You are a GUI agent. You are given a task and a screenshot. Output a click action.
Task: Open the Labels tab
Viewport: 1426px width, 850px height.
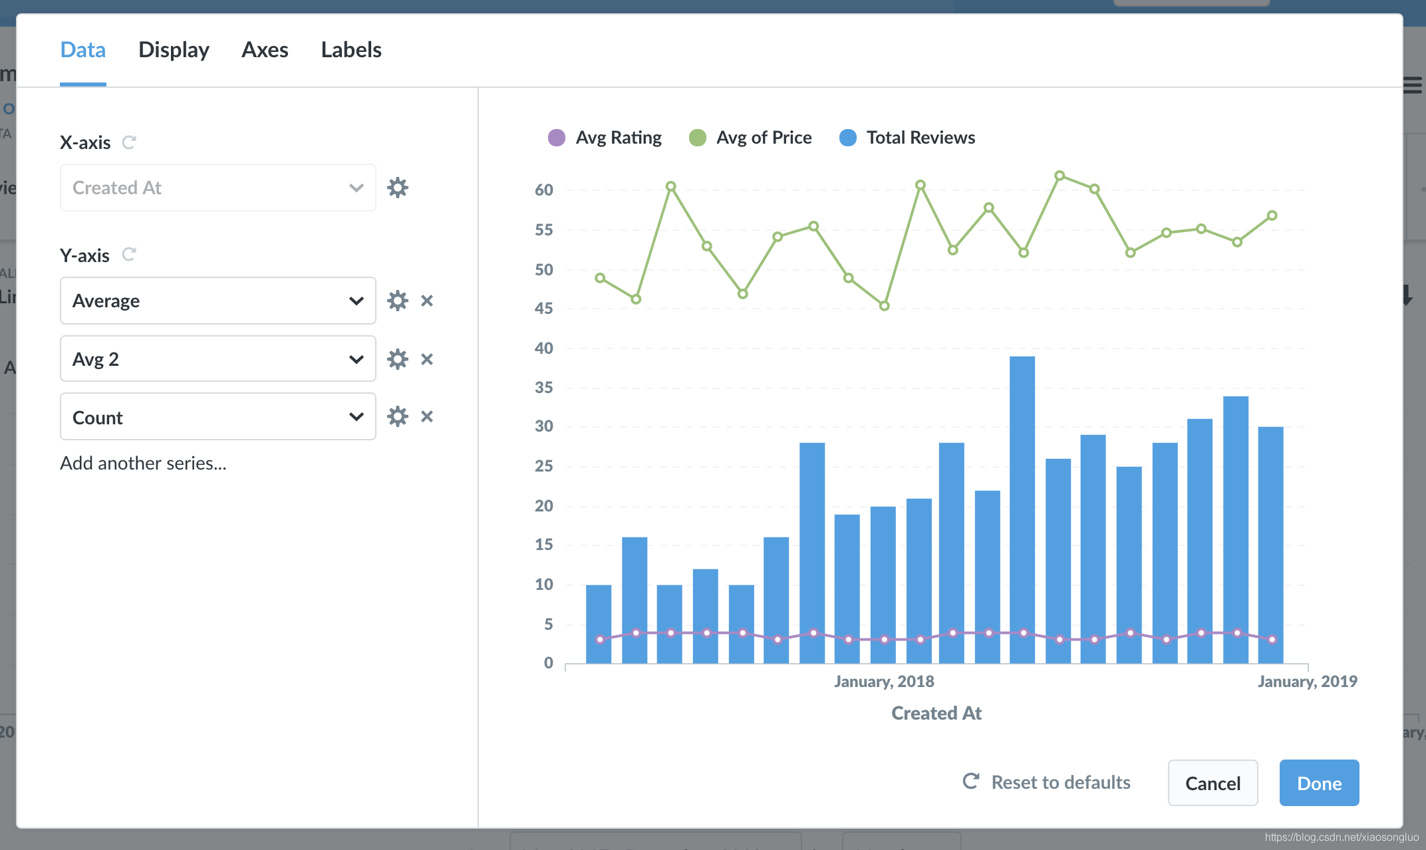click(x=351, y=50)
